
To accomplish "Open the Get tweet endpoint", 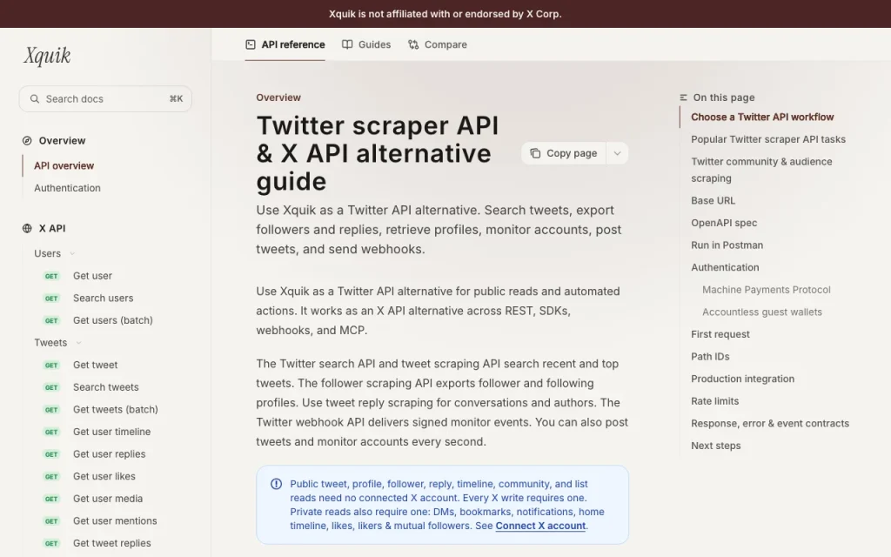I will click(x=96, y=365).
